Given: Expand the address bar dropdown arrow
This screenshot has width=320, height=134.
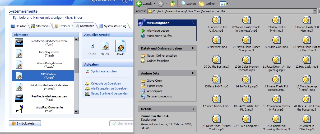Looking at the screenshot, I should coord(315,11).
